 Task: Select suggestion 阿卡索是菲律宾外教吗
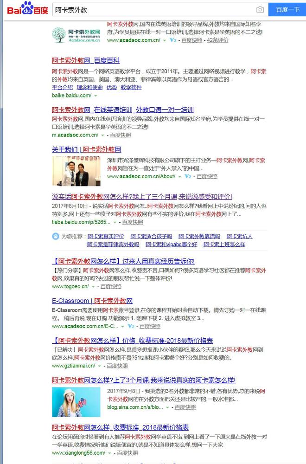[113, 245]
